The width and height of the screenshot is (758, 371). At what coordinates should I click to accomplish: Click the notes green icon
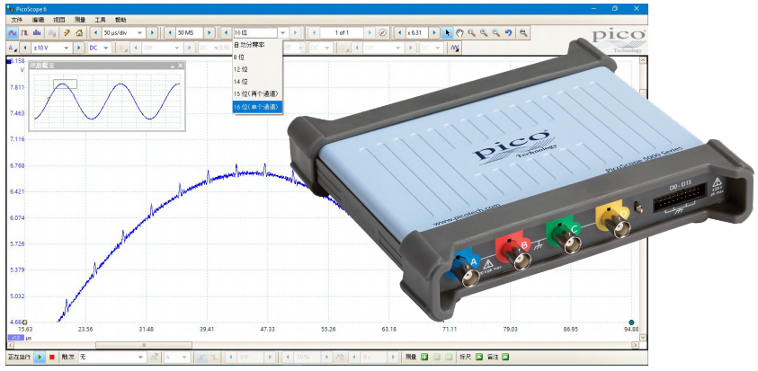[x=505, y=357]
